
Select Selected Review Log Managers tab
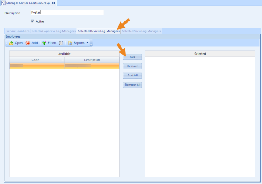(99, 31)
